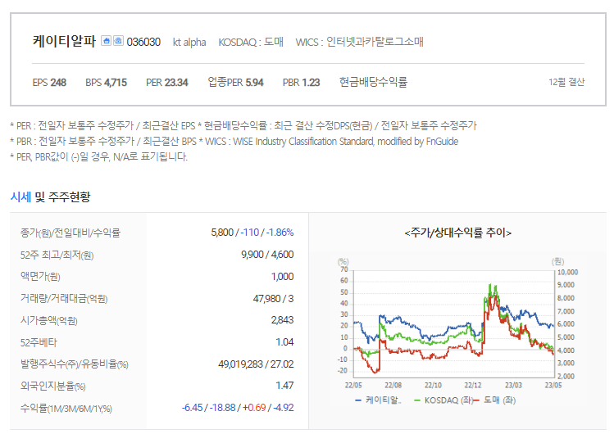
Task: Click the 시가총액(억원) value 2,843
Action: pyautogui.click(x=282, y=320)
